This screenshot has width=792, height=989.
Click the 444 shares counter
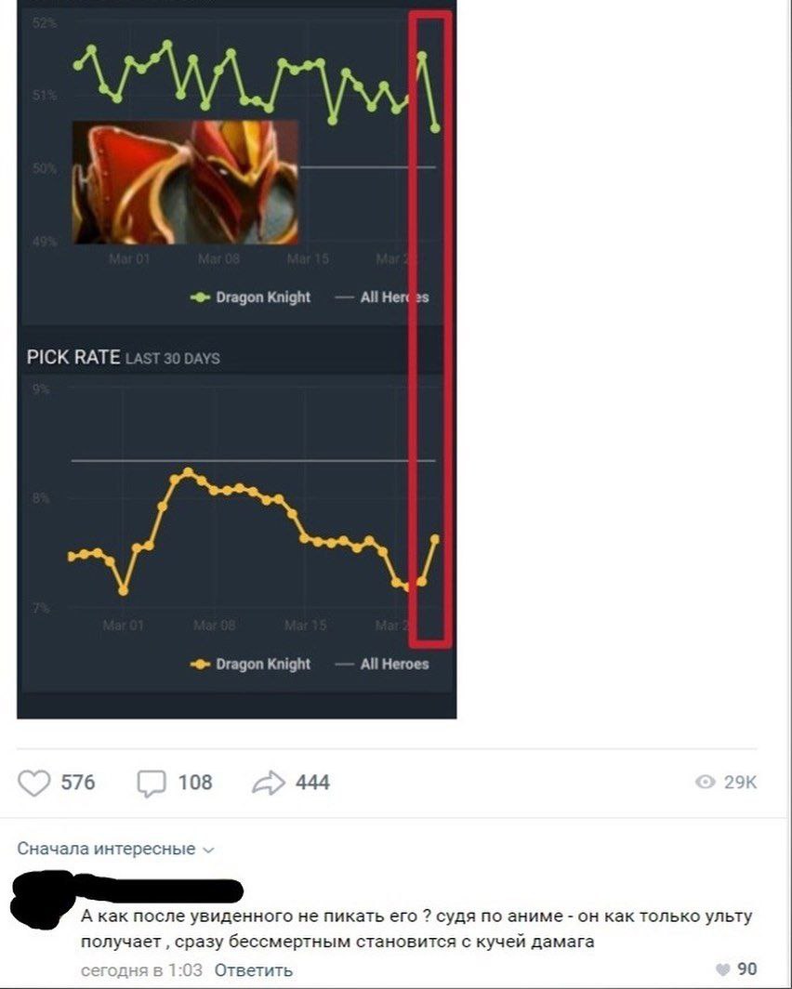pos(312,783)
